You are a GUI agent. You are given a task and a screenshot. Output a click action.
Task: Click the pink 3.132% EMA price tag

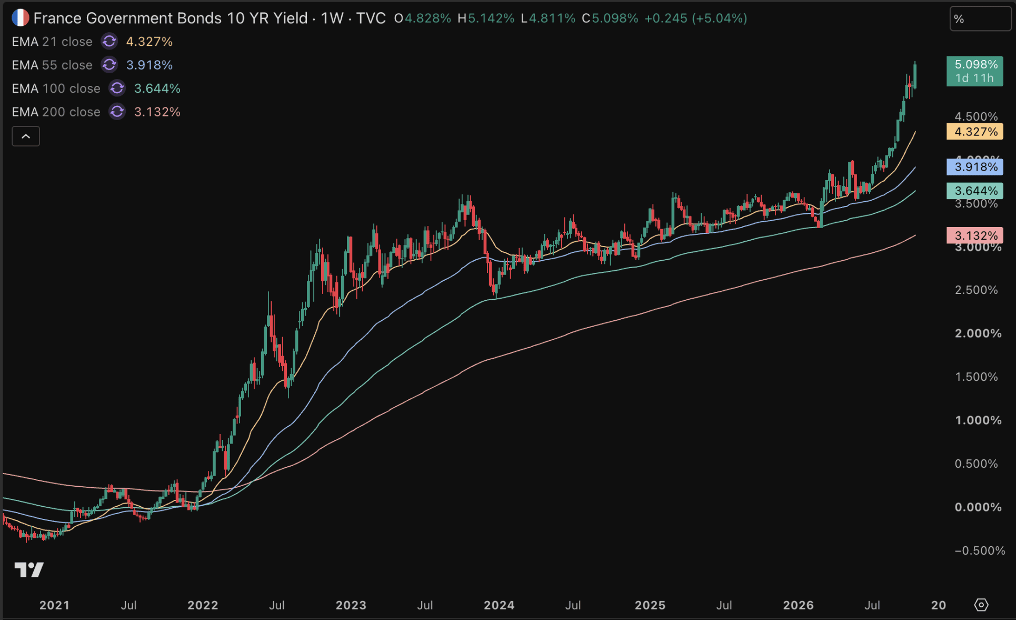tap(975, 235)
